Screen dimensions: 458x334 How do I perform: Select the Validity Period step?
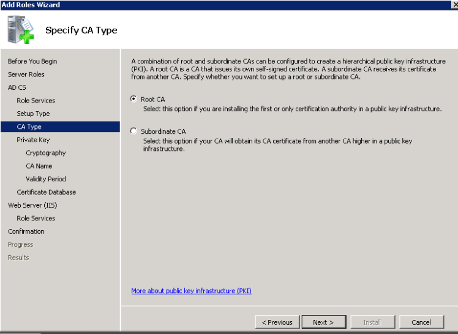click(x=45, y=179)
